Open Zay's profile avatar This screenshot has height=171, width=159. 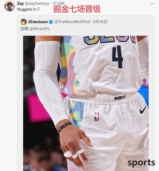point(10,6)
